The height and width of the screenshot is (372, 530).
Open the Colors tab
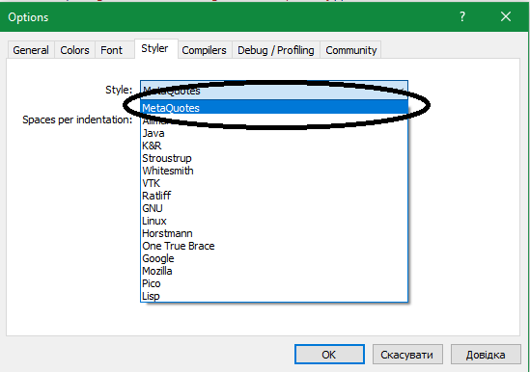[x=74, y=50]
